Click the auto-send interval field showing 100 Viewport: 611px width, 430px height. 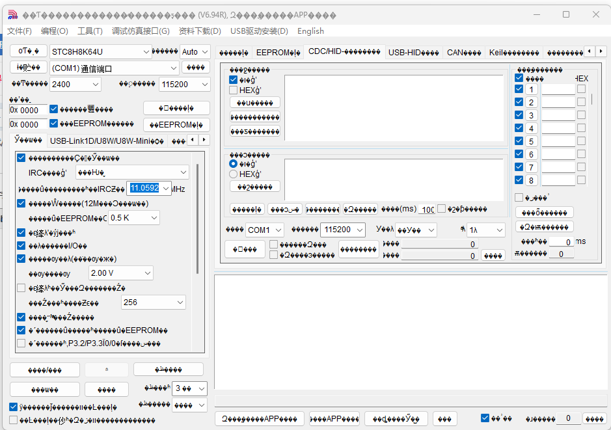coord(427,209)
